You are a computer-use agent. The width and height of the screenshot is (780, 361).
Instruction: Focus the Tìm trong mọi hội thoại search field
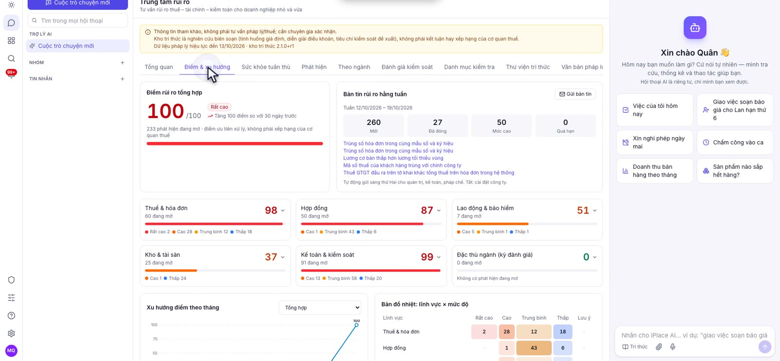pyautogui.click(x=78, y=20)
